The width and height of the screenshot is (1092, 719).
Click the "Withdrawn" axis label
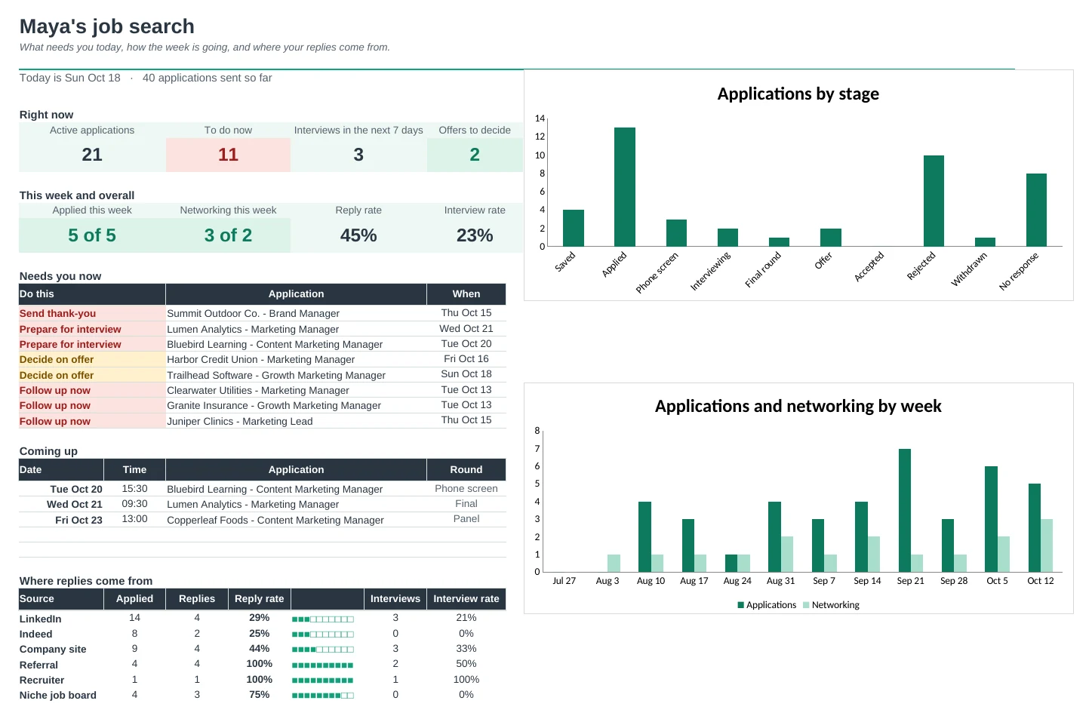tap(969, 269)
